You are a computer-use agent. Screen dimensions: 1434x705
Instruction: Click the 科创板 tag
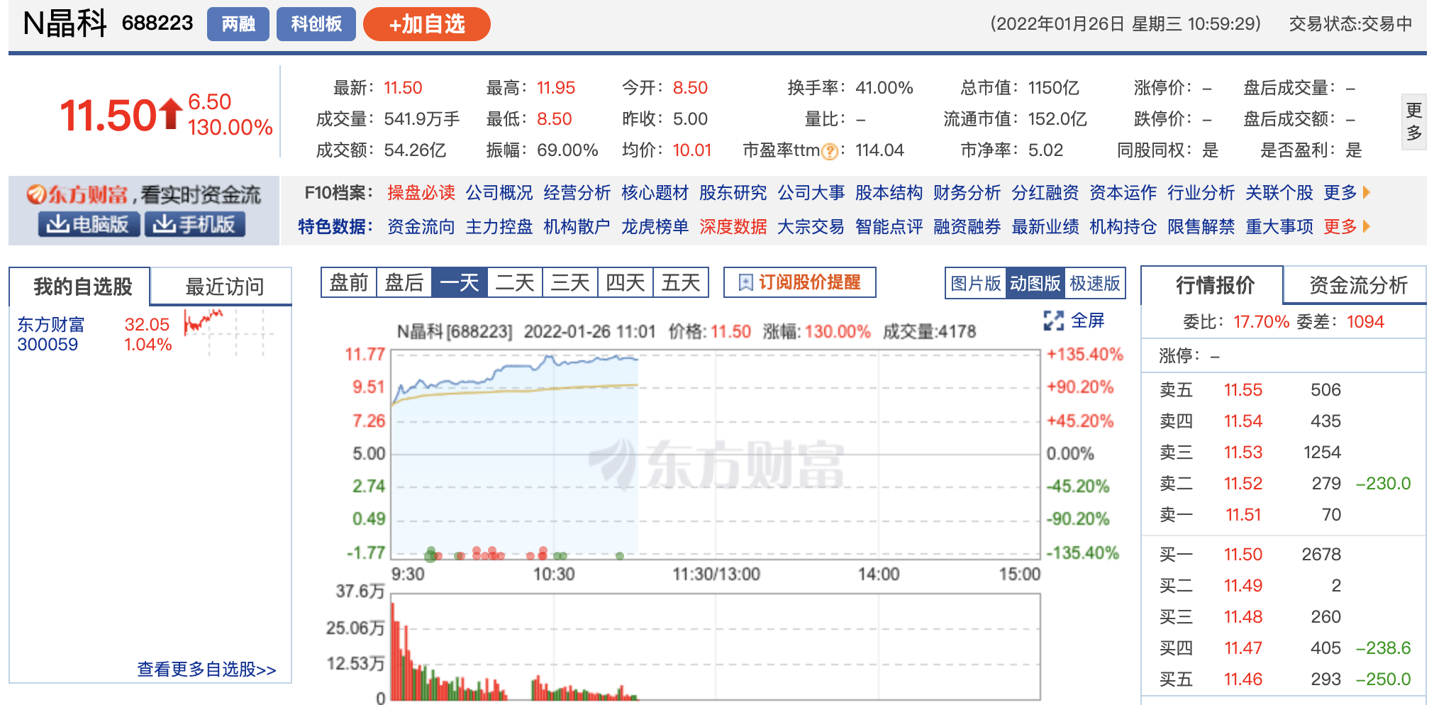coord(316,24)
